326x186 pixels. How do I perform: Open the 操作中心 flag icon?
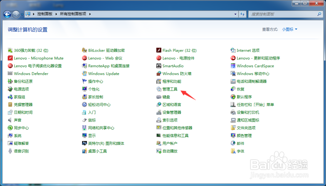coord(84,81)
